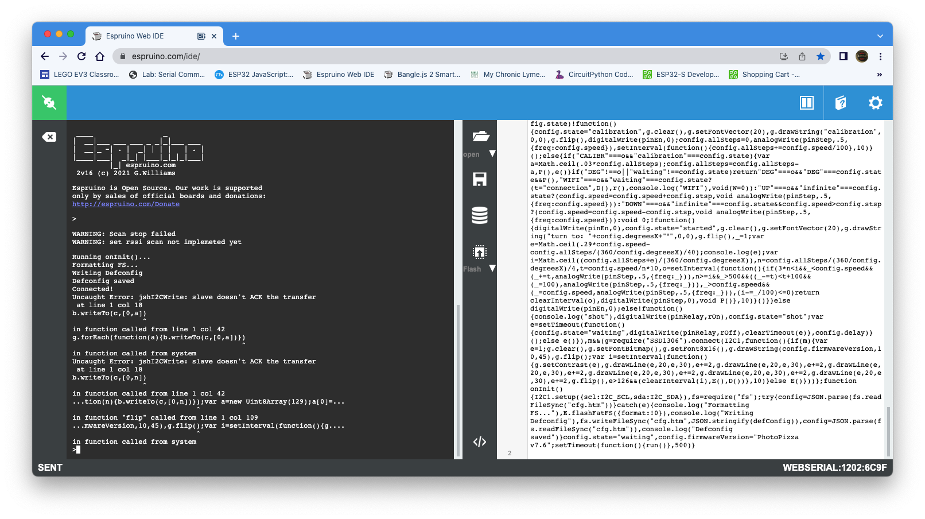This screenshot has height=519, width=925.
Task: Click the WEBSERIAL:1202:6C9F status text
Action: click(x=834, y=467)
